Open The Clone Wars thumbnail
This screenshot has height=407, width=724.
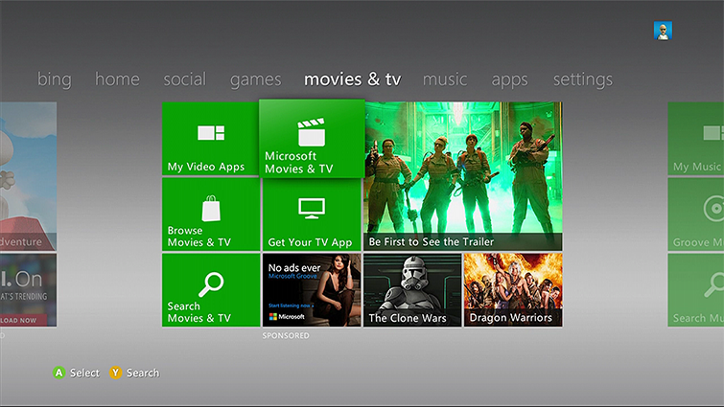coord(412,290)
